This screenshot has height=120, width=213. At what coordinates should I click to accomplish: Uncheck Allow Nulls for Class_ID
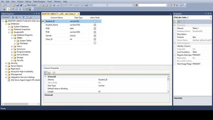[95, 39]
